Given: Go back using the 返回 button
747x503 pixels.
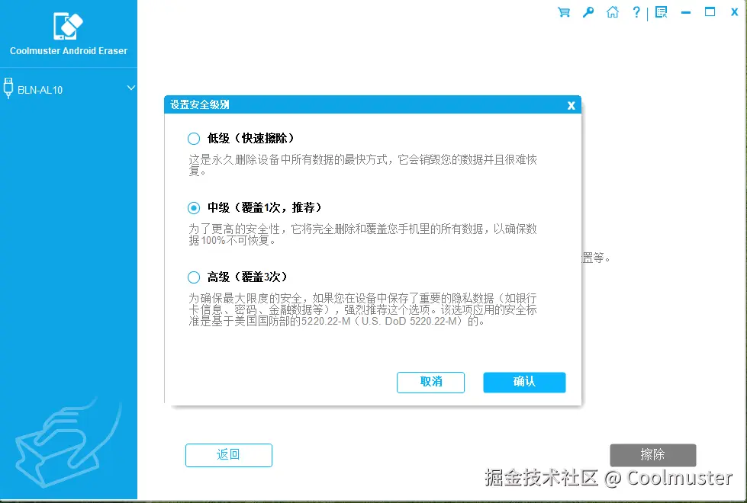Looking at the screenshot, I should pos(228,455).
